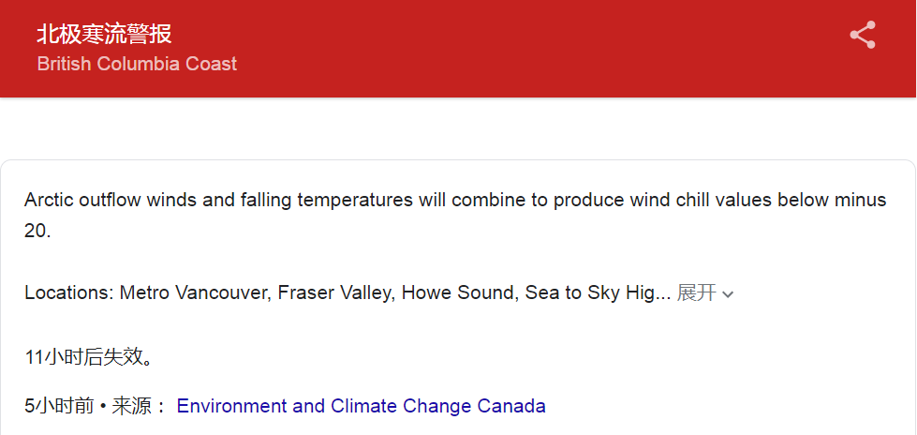Click the Arctic outflow winds description text
The height and width of the screenshot is (435, 917).
point(455,215)
